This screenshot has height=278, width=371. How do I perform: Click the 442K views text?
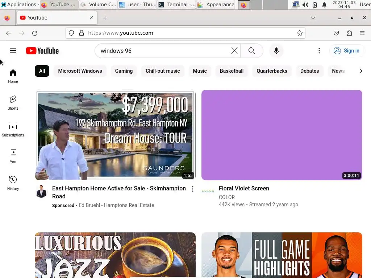click(x=232, y=205)
